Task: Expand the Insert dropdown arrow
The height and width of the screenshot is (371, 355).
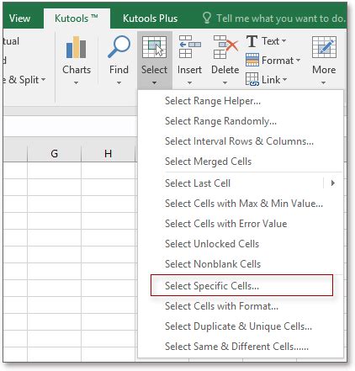Action: click(189, 83)
